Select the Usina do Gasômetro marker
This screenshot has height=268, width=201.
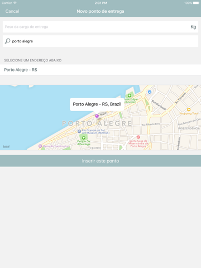click(x=40, y=146)
